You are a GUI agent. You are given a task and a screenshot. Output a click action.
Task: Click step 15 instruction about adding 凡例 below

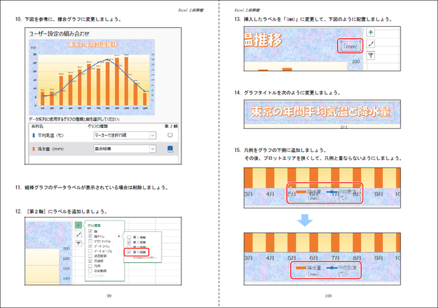pyautogui.click(x=285, y=150)
